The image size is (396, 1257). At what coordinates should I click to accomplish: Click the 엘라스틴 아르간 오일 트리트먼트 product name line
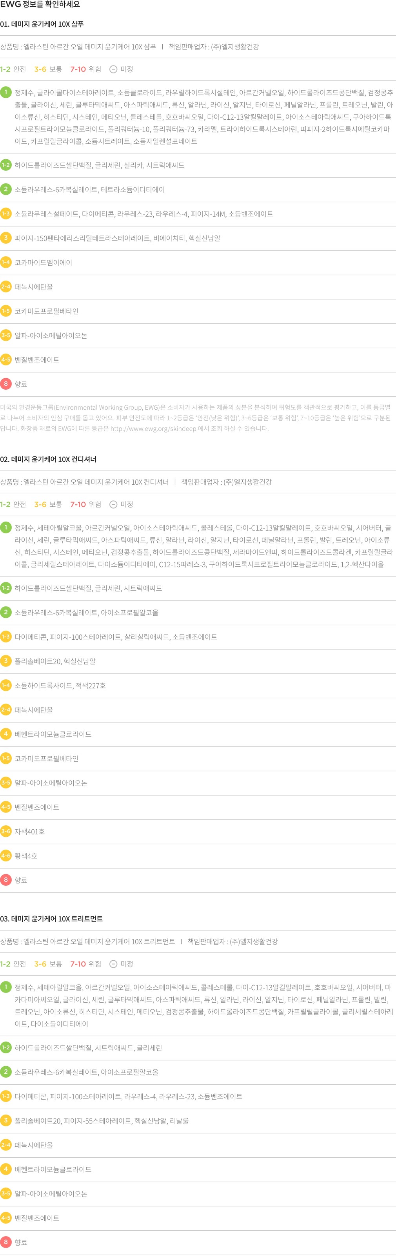tap(88, 941)
